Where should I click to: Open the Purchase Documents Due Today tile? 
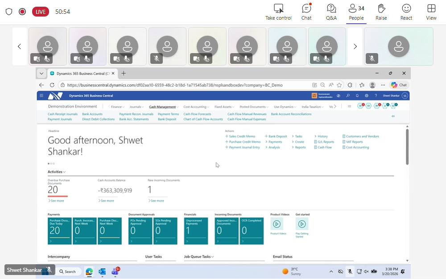pos(59,231)
